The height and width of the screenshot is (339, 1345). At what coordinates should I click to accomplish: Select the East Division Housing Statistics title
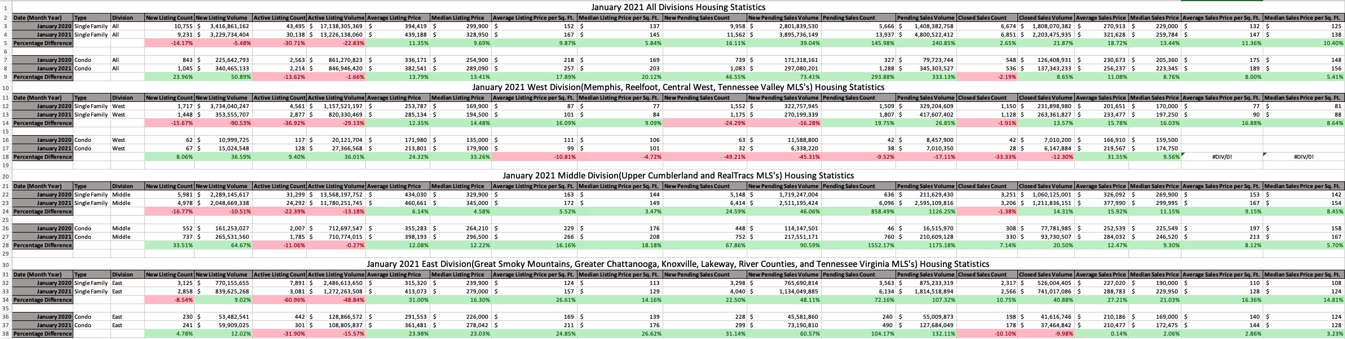point(678,264)
